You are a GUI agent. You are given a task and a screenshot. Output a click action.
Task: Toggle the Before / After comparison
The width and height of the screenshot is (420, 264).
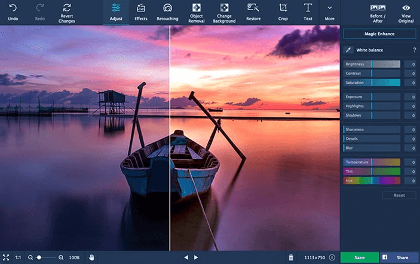coord(378,12)
